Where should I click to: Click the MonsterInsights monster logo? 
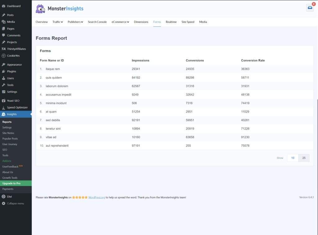[40, 9]
